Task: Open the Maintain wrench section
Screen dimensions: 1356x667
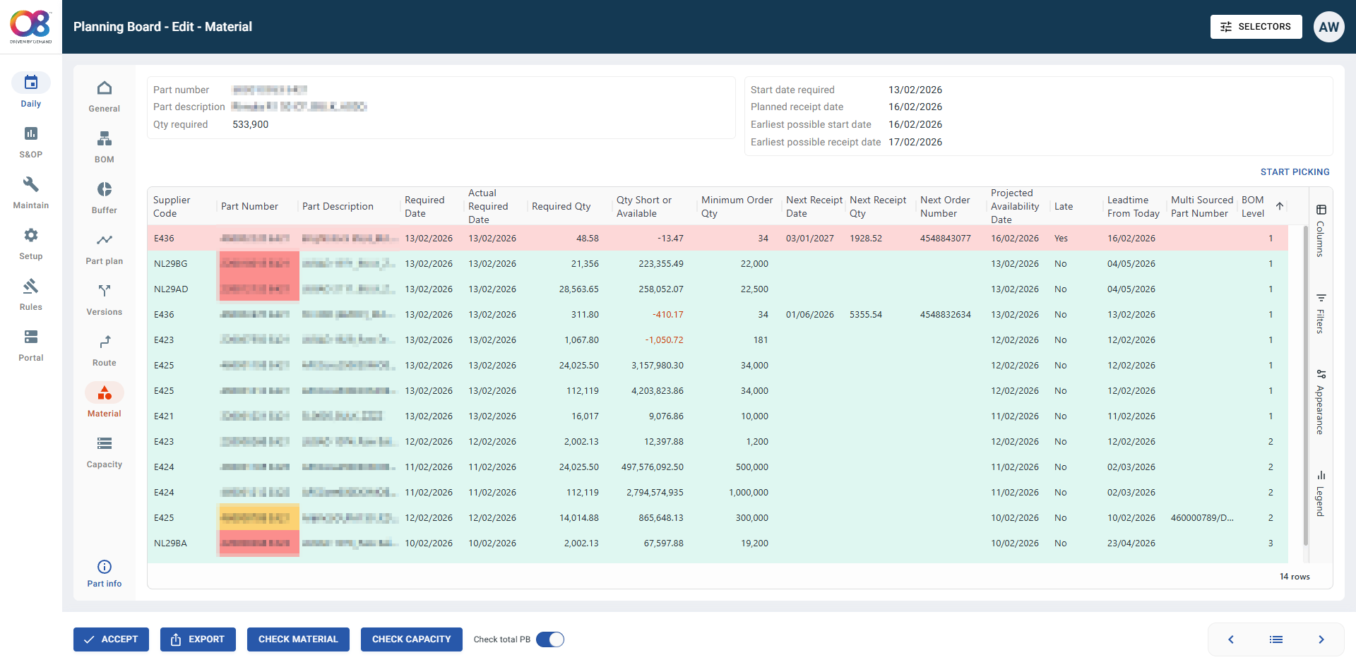Action: pos(30,193)
